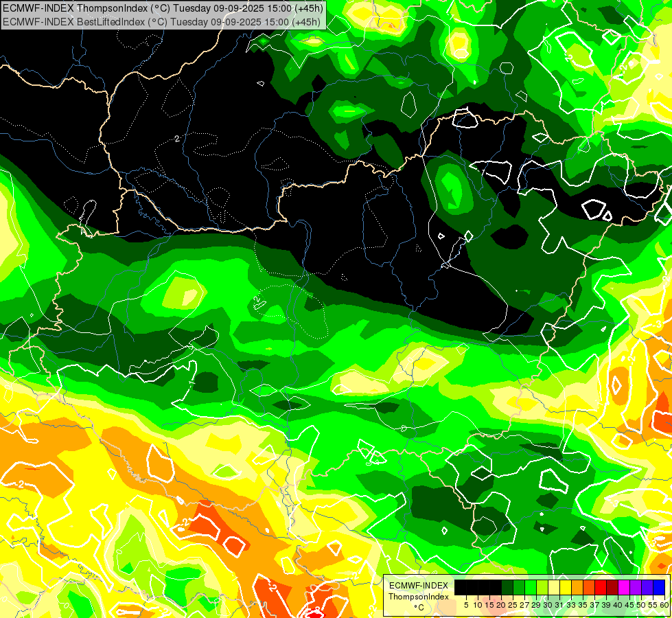Pick the magenta 40–45 legend swatch
The width and height of the screenshot is (672, 618).
[x=623, y=587]
